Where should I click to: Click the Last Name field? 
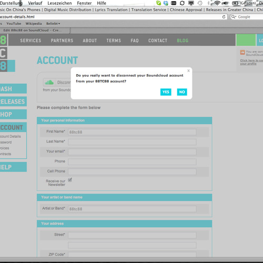[132, 142]
